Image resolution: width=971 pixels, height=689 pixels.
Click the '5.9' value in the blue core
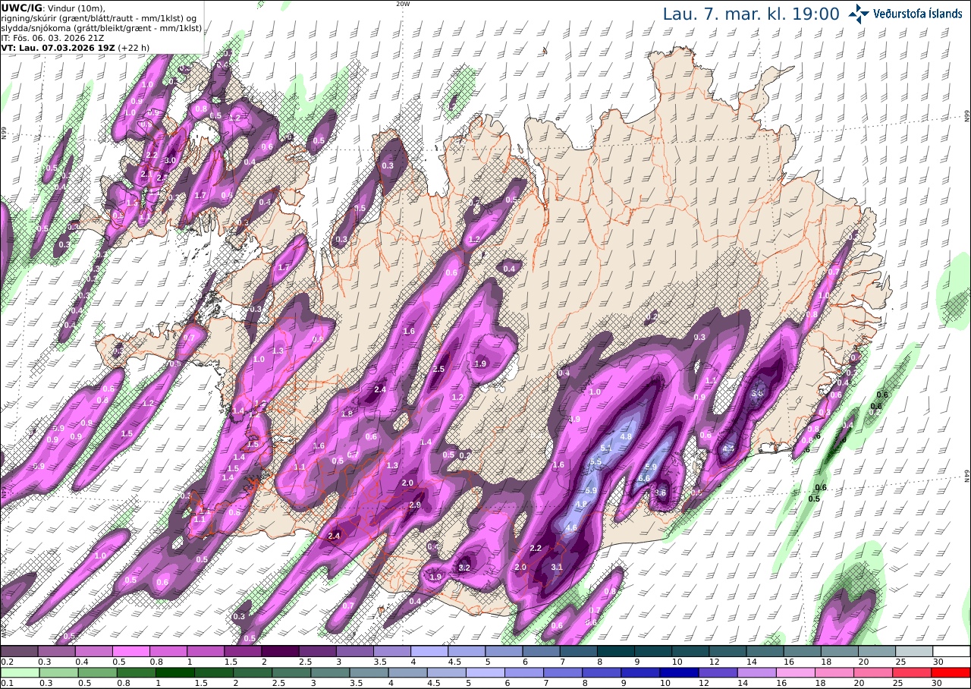pos(592,491)
